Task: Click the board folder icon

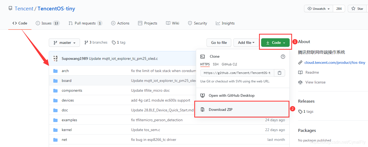Action: (55, 81)
